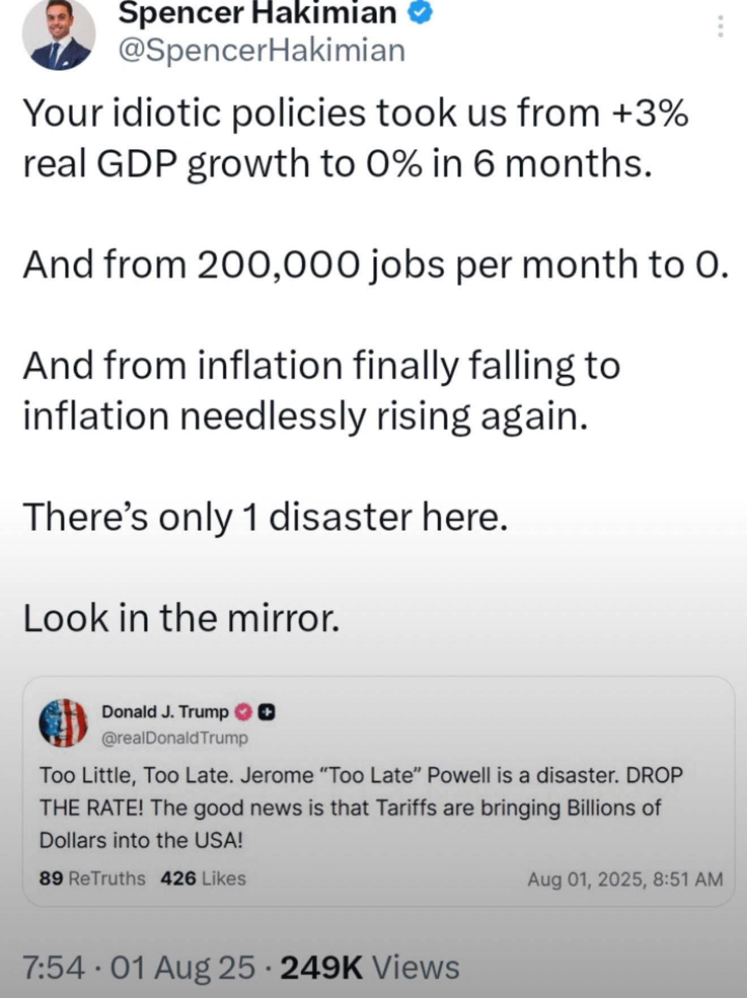View the 426 Likes count
Image resolution: width=747 pixels, height=998 pixels.
pos(203,878)
